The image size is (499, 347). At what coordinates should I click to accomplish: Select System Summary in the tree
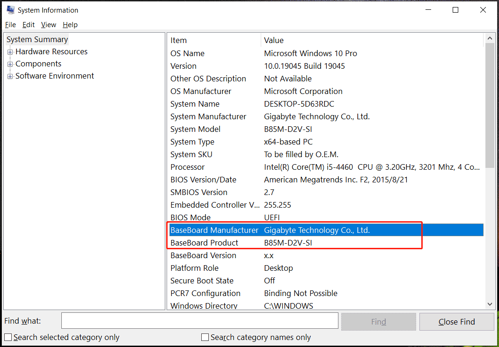(37, 39)
